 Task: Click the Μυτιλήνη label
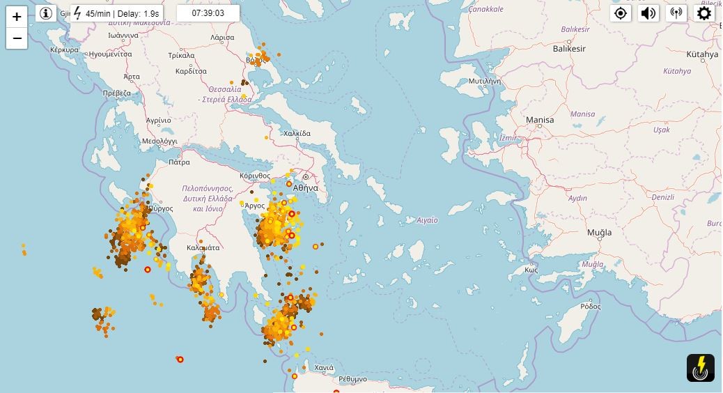[x=485, y=82]
